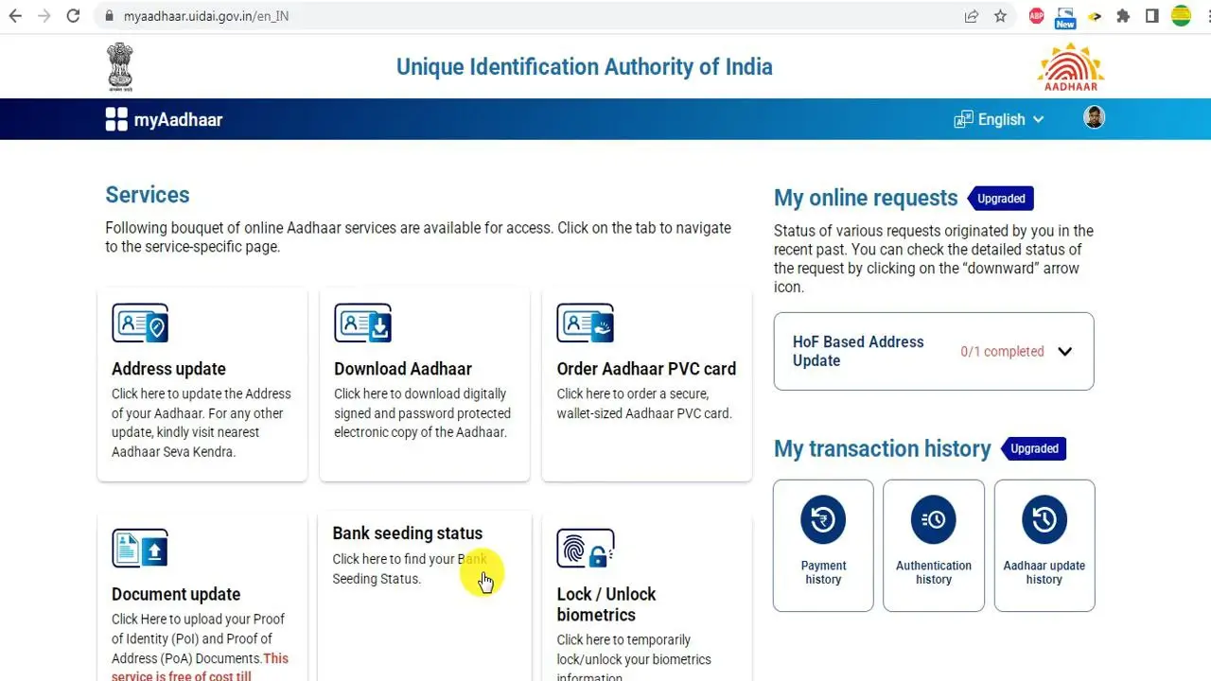Click the Address update card icon
This screenshot has height=681, width=1211.
coord(140,323)
